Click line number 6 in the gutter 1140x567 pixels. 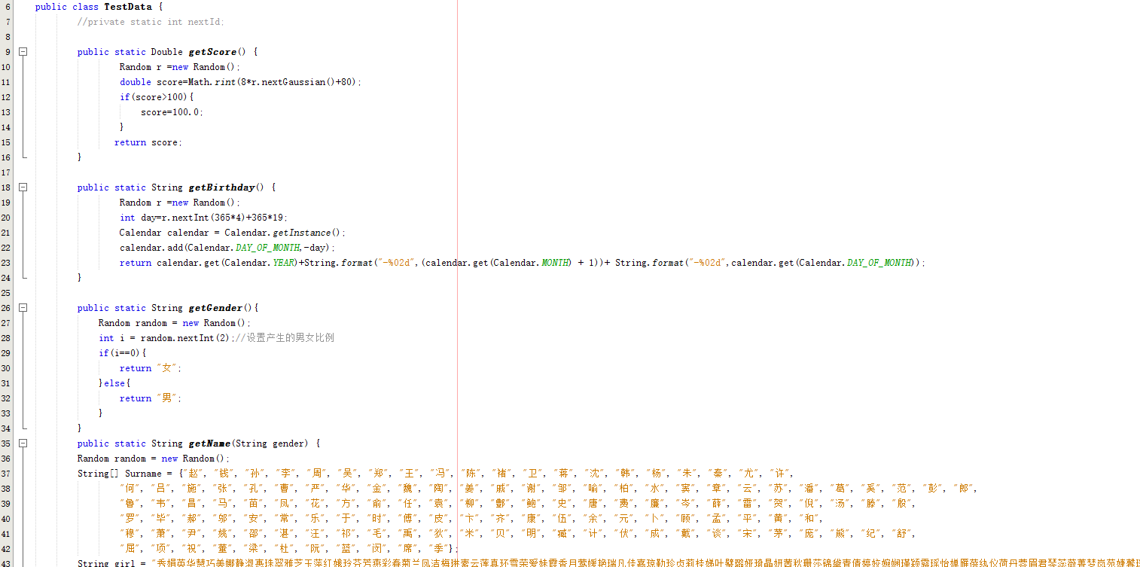[x=8, y=7]
